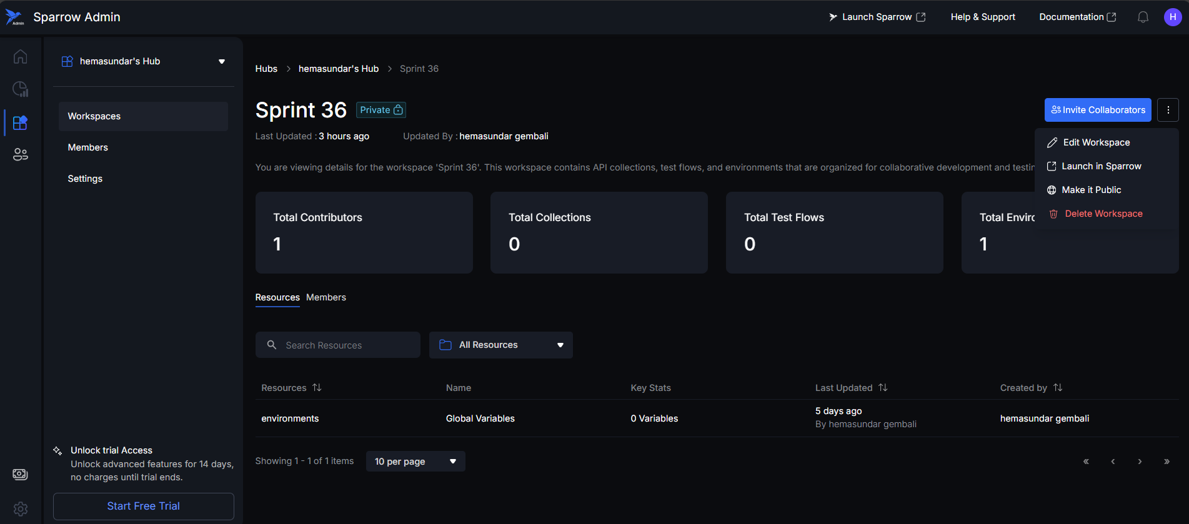
Task: Click the notification bell icon
Action: tap(1143, 17)
